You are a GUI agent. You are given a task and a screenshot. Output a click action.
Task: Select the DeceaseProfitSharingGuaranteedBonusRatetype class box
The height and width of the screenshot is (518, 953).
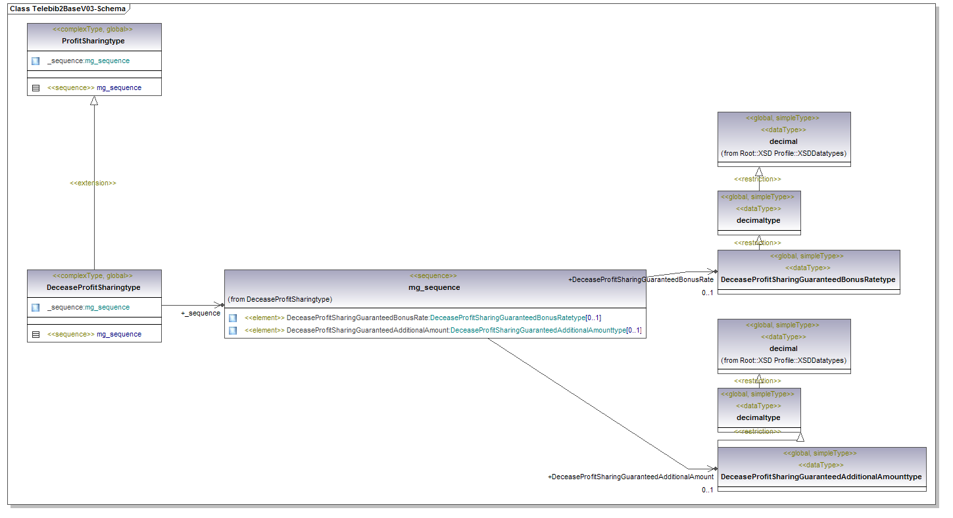[808, 279]
